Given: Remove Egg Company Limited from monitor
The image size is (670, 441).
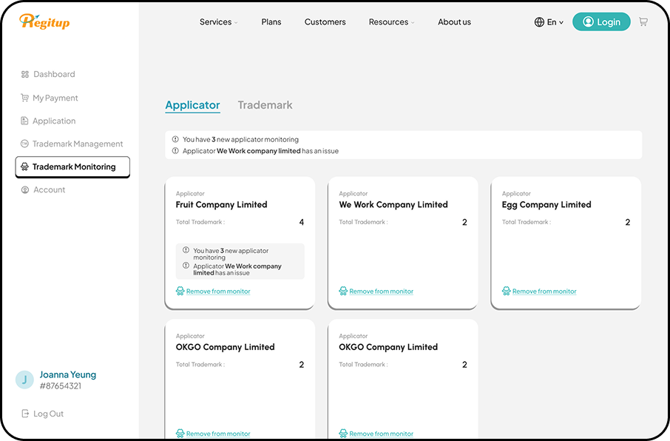Looking at the screenshot, I should (544, 292).
